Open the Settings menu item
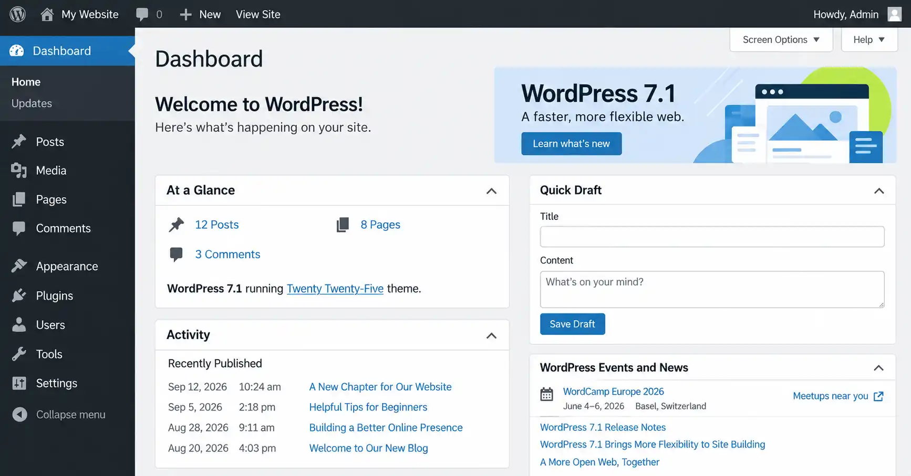 point(67,383)
